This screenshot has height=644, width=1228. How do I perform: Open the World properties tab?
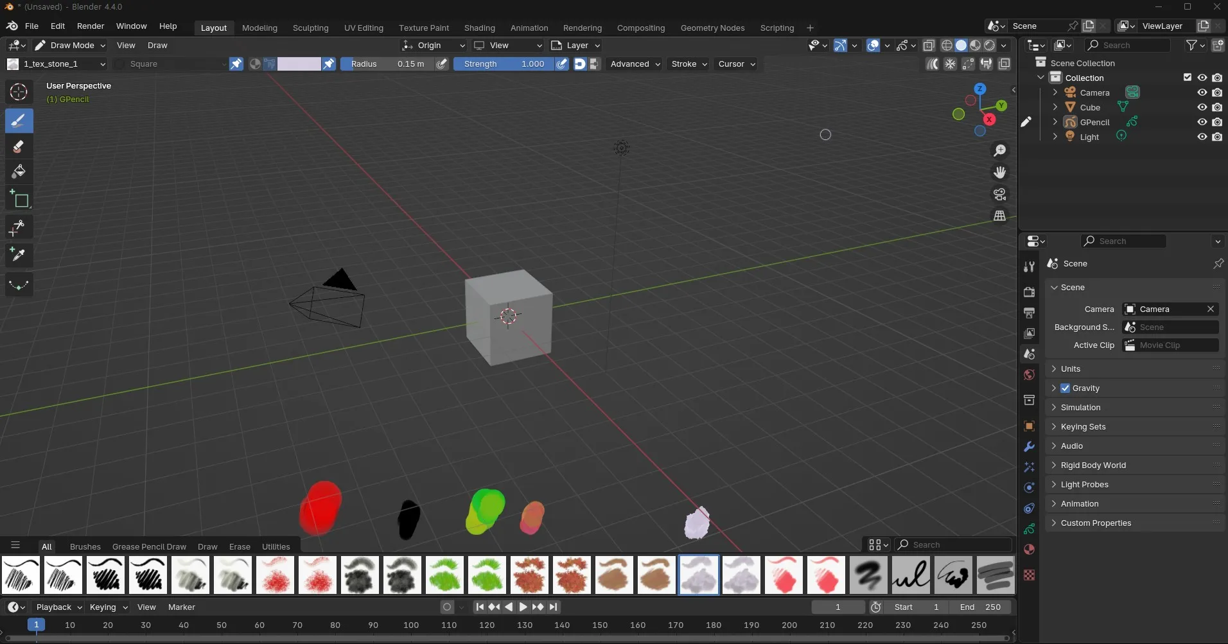pyautogui.click(x=1029, y=374)
